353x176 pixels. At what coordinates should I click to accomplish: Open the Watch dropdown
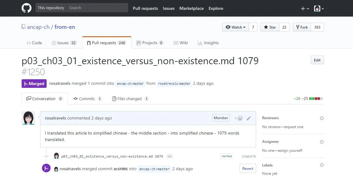tap(235, 27)
